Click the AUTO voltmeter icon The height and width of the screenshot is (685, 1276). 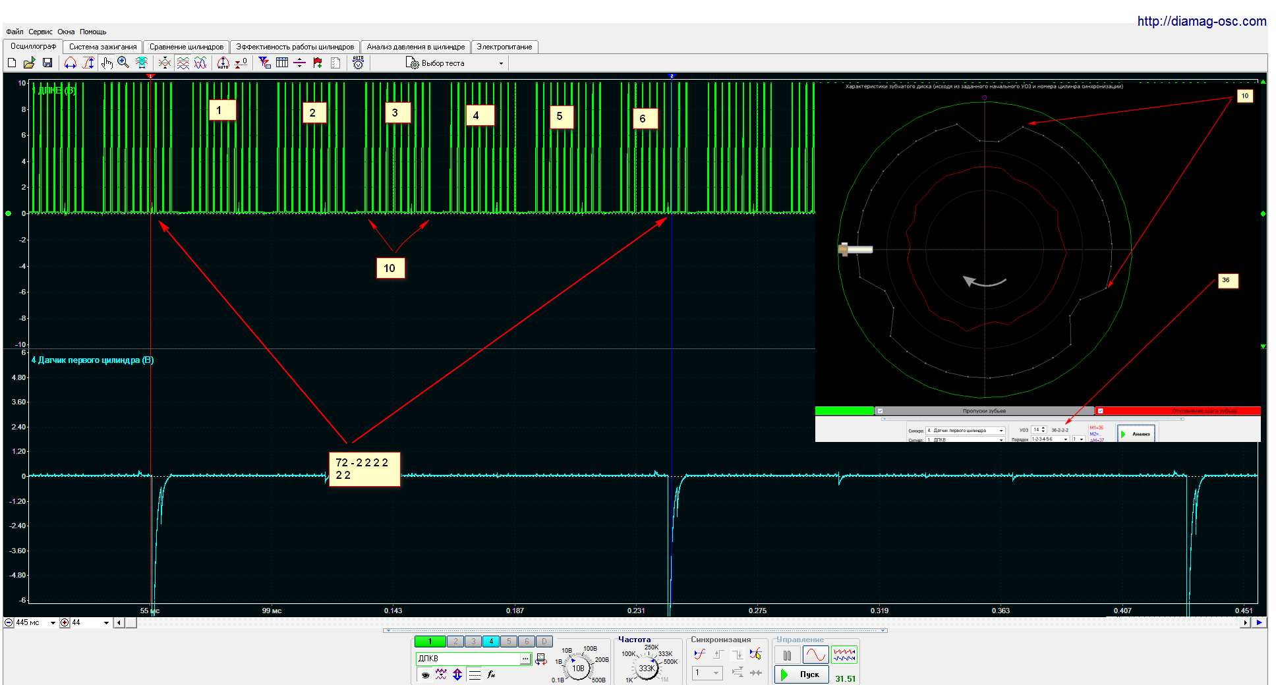click(x=358, y=63)
